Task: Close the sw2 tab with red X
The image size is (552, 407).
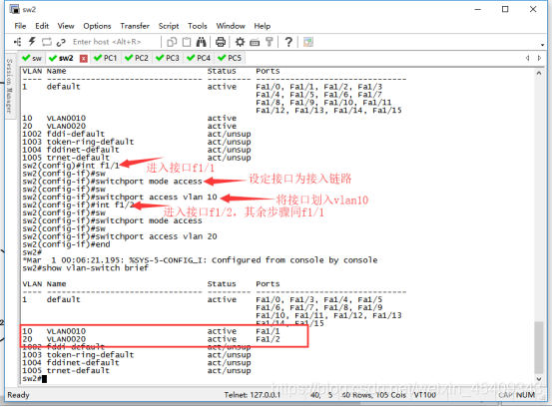Action: 84,59
